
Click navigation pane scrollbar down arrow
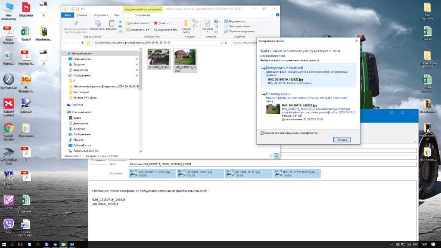(x=141, y=151)
